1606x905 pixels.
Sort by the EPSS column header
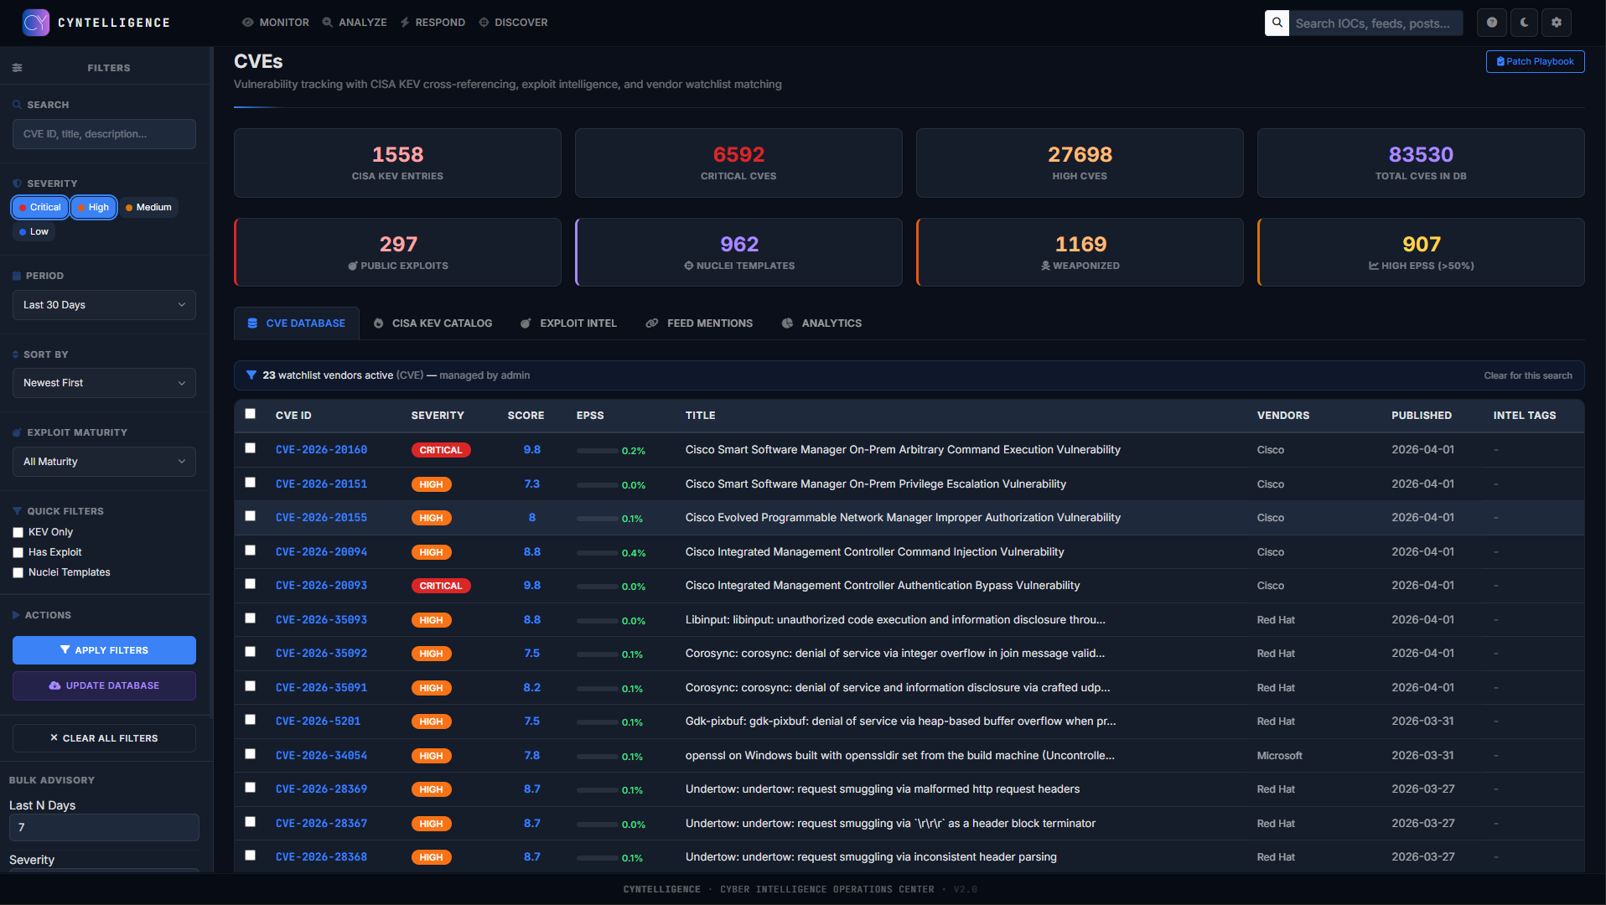point(589,416)
